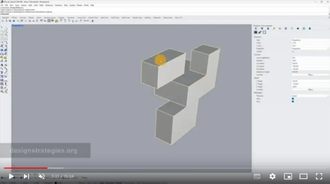The image size is (330, 184).
Task: Click Place button for camera Location
Action: tap(310, 75)
